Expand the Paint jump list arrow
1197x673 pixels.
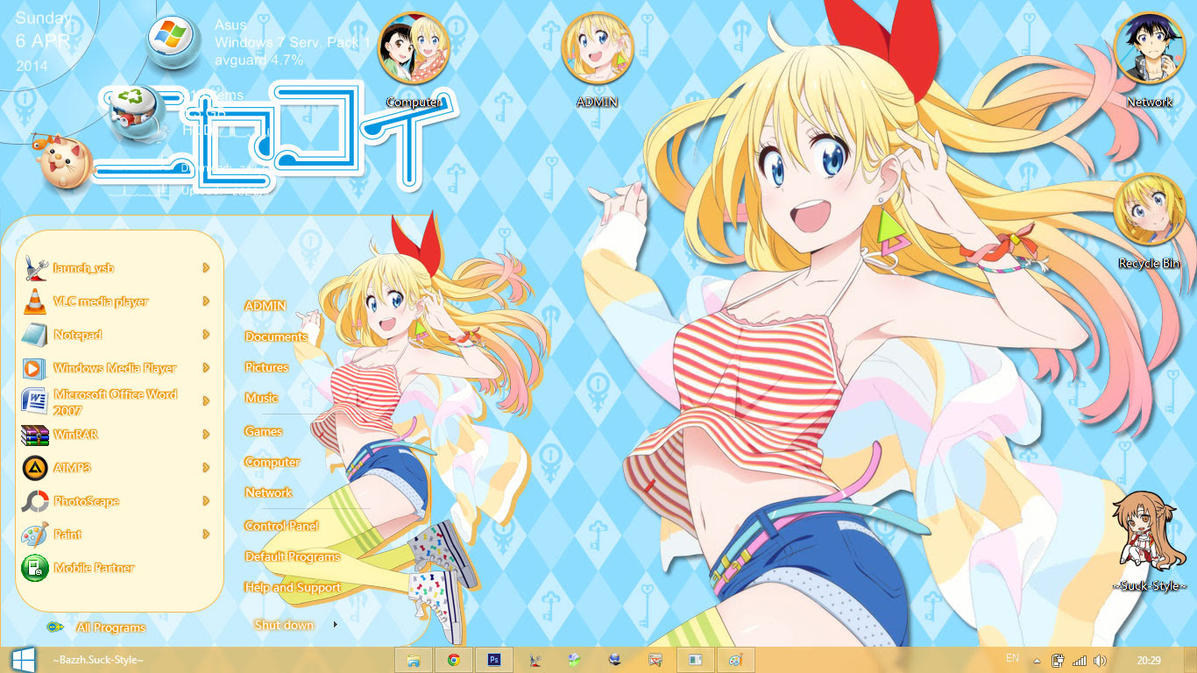pos(206,535)
